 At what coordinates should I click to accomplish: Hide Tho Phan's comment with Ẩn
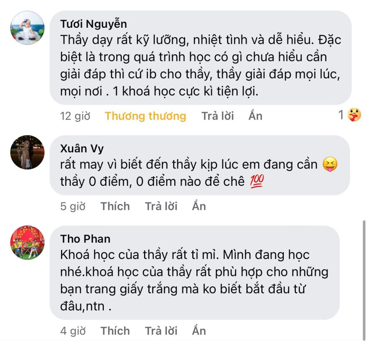coord(199,331)
